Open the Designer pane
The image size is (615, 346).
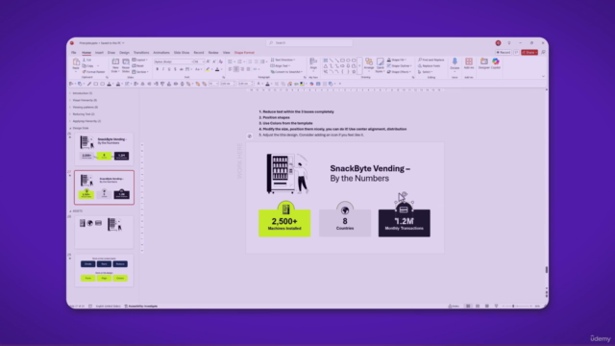coord(484,64)
